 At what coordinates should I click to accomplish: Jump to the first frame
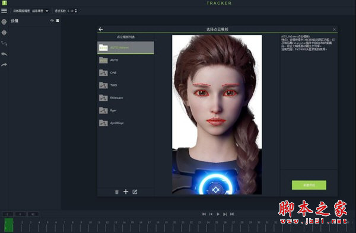point(204,214)
